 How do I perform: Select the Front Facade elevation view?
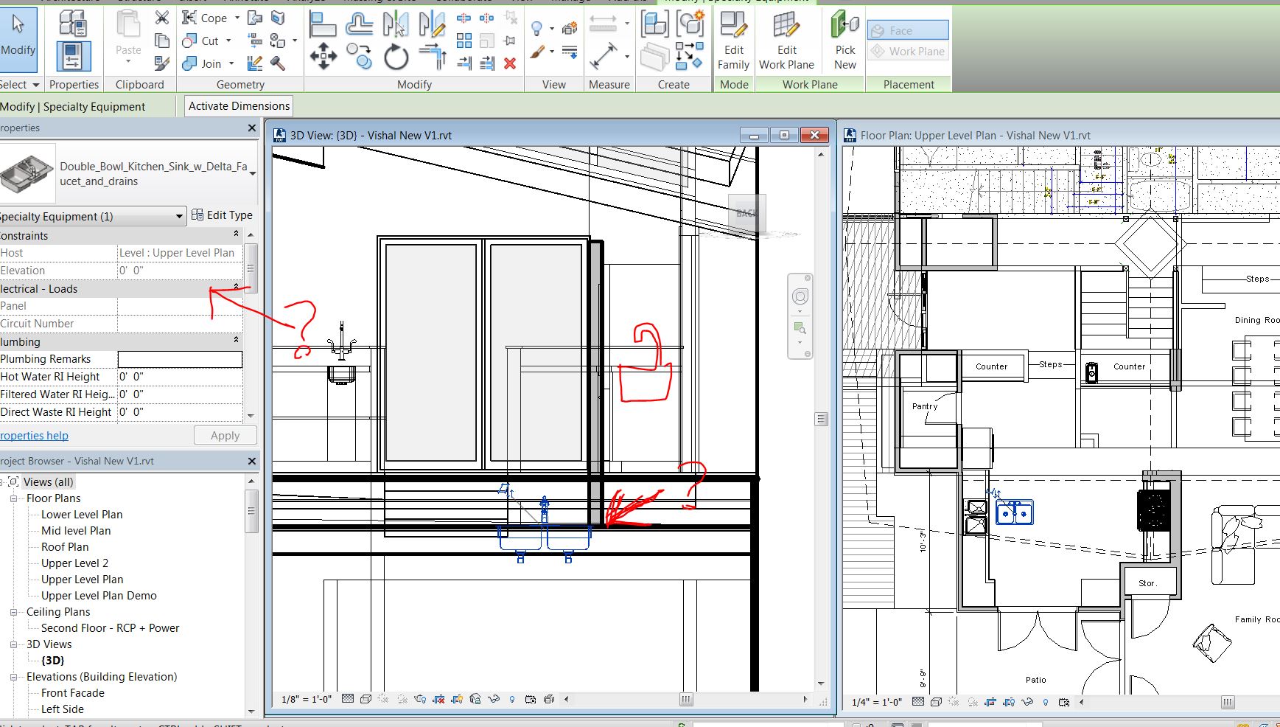click(72, 693)
